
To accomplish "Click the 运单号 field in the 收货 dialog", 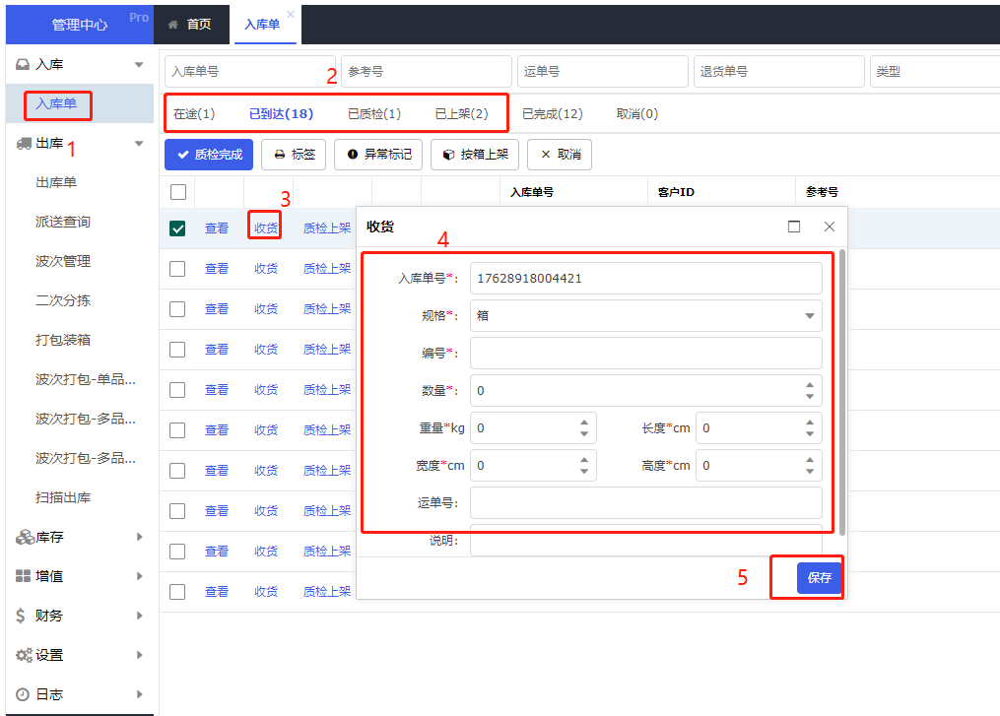I will (x=645, y=503).
